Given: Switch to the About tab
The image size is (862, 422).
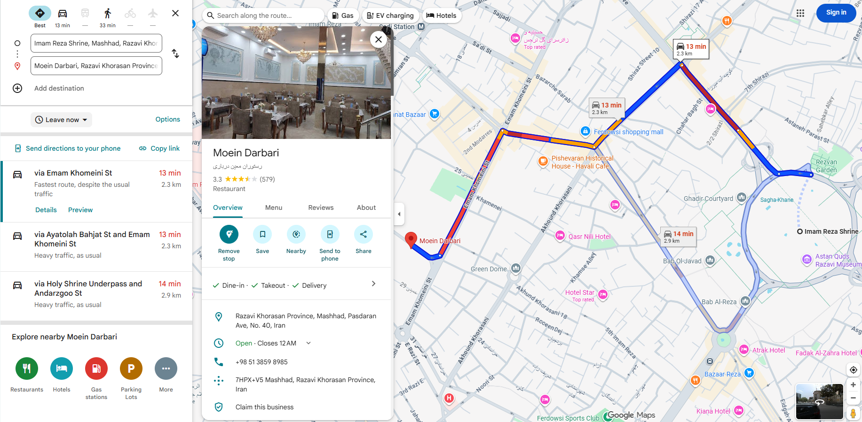Looking at the screenshot, I should pyautogui.click(x=366, y=207).
